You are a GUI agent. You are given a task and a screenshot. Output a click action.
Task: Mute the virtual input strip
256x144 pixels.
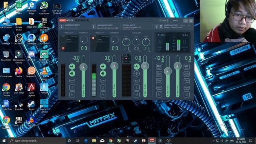tap(136, 94)
